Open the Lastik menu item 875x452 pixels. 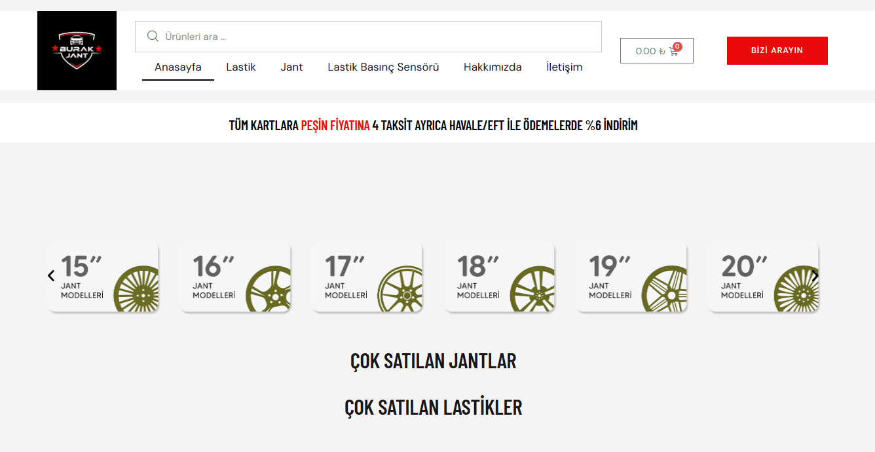click(241, 67)
